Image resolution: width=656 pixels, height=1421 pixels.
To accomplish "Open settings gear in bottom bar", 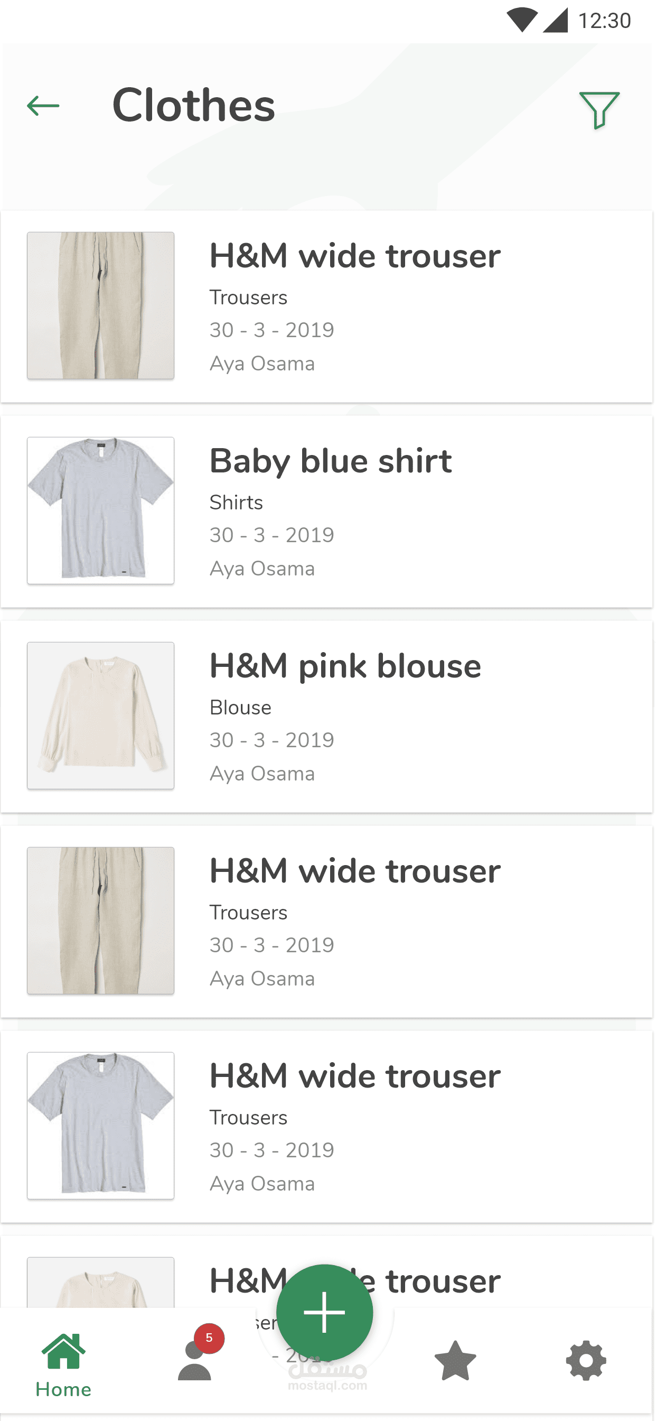I will 586,1361.
